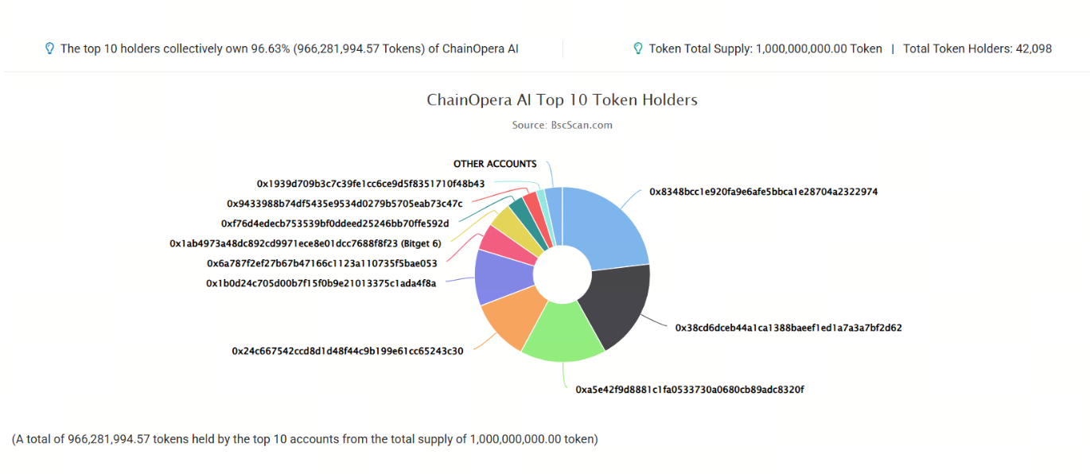Select the green 0xa5e42f9d pie slice
The height and width of the screenshot is (474, 1090).
[x=563, y=334]
